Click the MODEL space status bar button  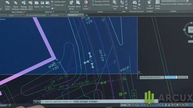(x=124, y=105)
